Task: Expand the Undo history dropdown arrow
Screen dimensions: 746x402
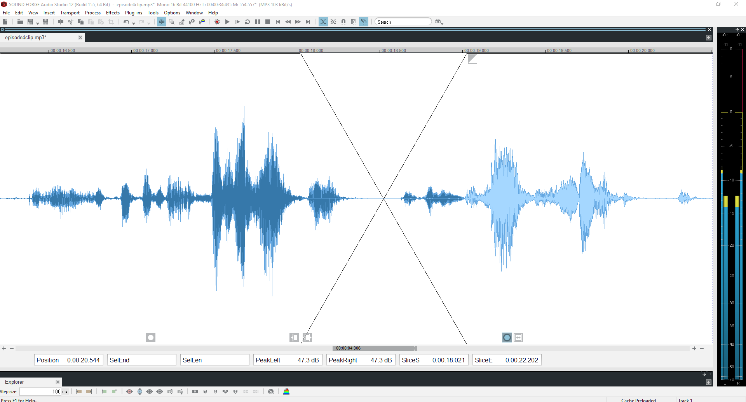Action: pos(134,23)
